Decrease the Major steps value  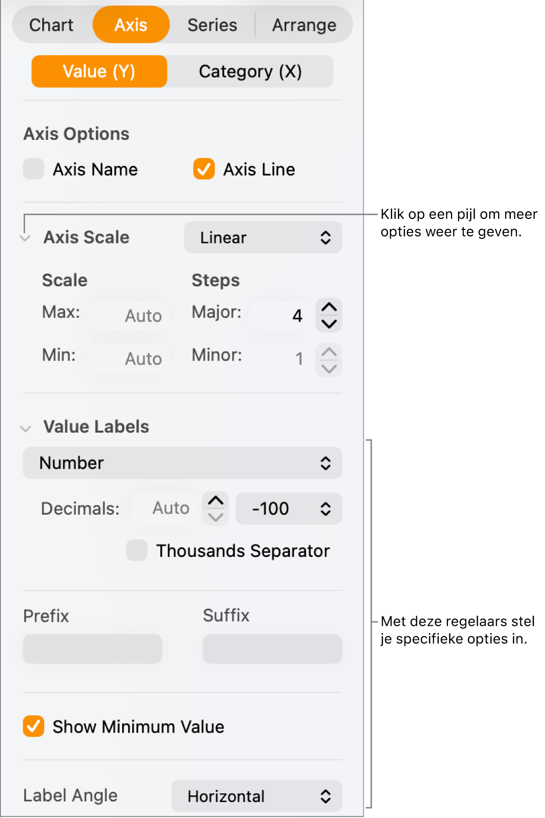(x=329, y=323)
